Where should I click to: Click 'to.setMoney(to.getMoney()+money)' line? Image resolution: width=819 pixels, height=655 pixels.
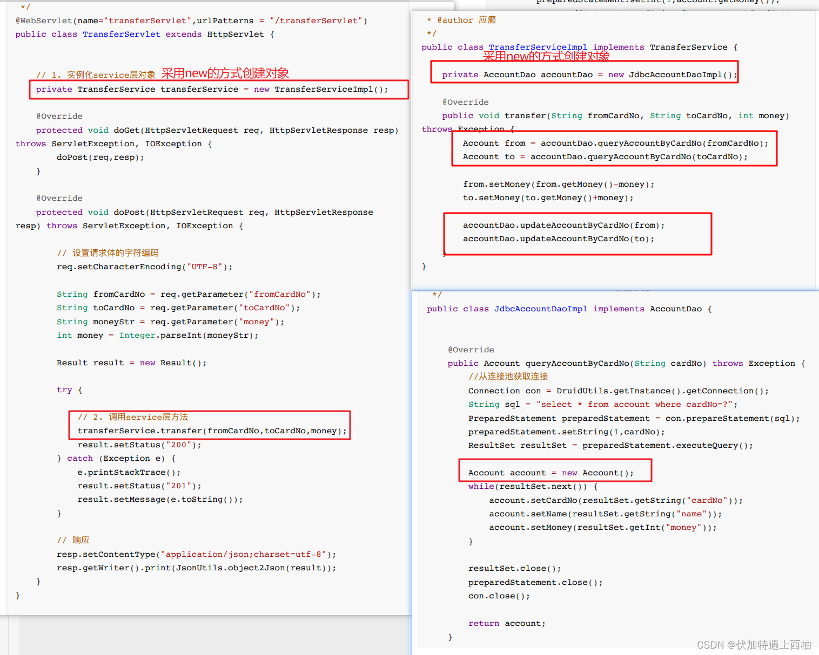pyautogui.click(x=548, y=197)
